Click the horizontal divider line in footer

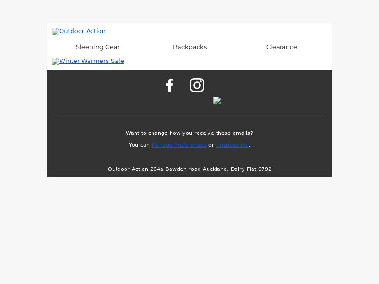tap(189, 117)
